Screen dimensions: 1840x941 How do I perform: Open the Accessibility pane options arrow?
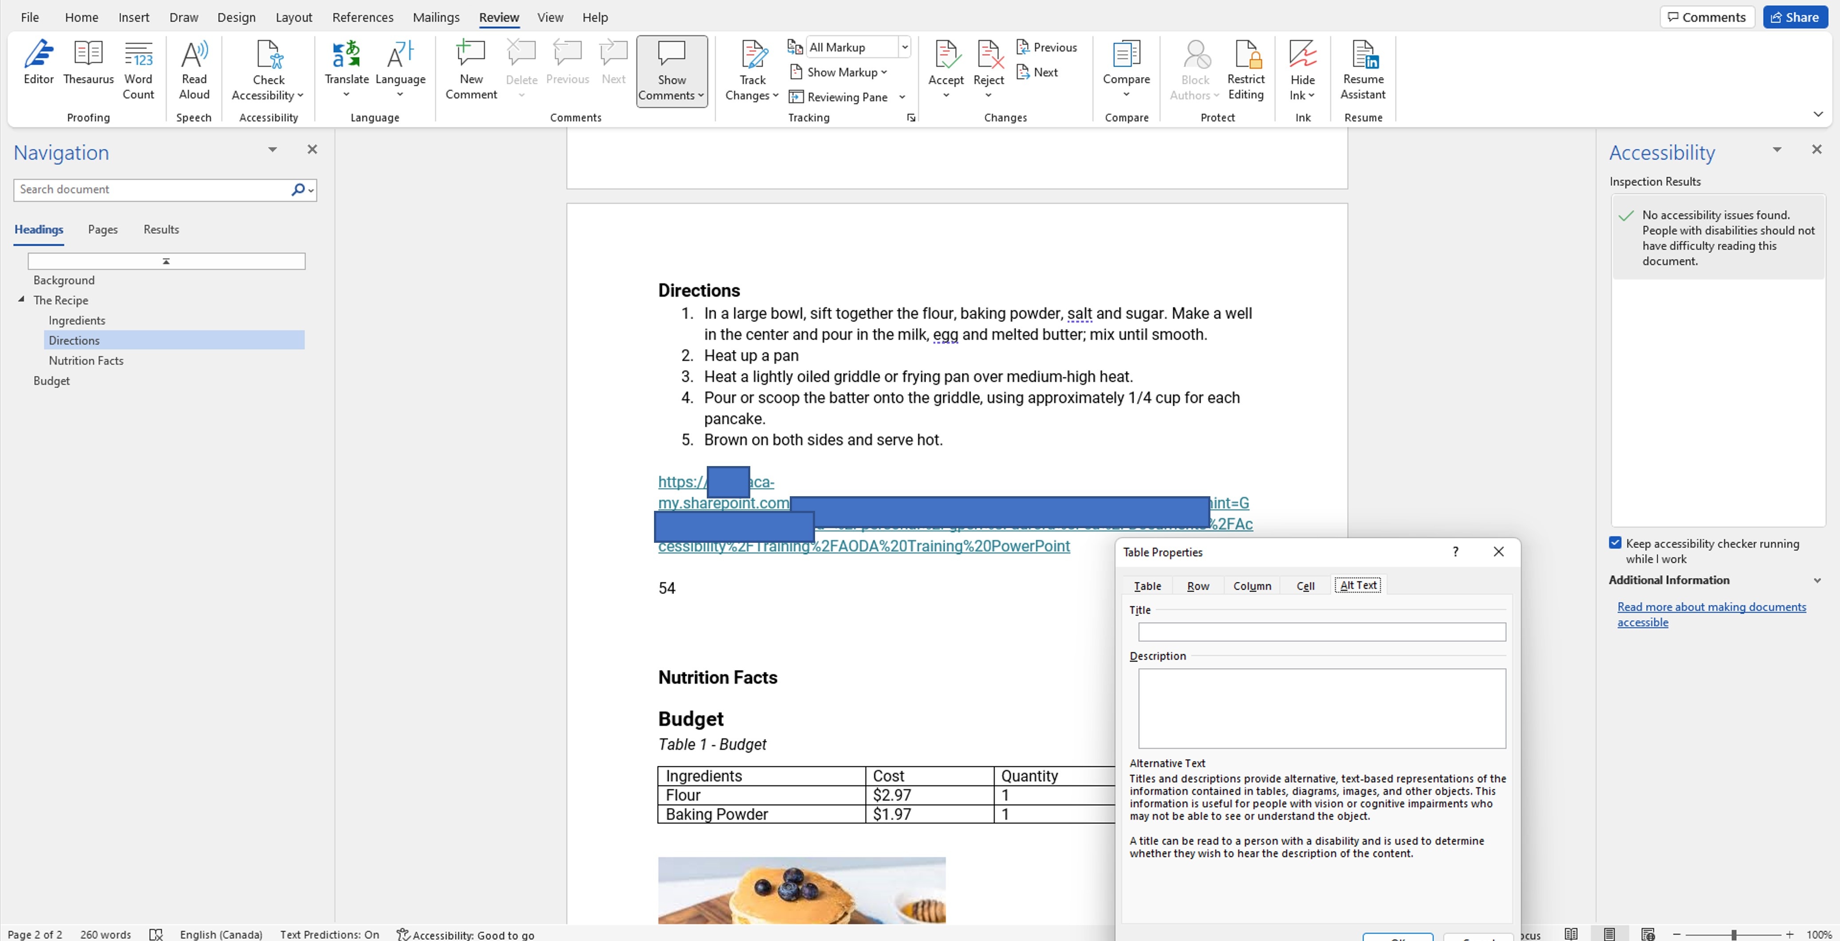coord(1777,150)
